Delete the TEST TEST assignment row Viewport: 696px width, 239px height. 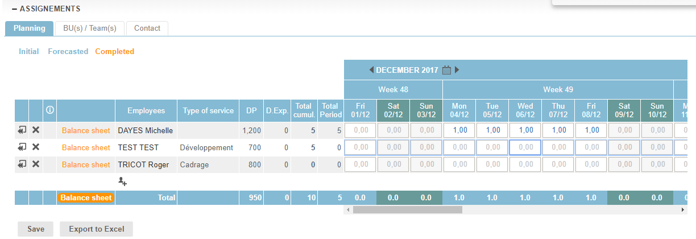pos(36,147)
